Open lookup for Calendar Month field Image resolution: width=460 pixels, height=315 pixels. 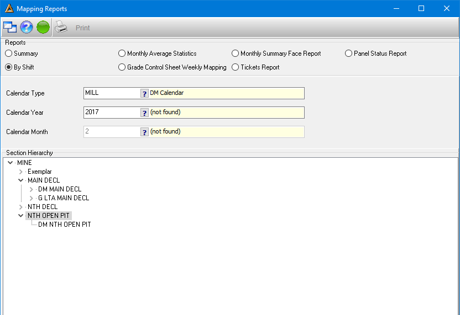pos(144,132)
